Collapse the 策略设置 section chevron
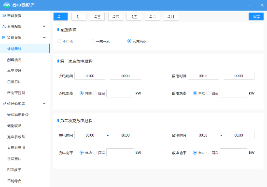Image resolution: width=267 pixels, height=187 pixels. point(44,37)
